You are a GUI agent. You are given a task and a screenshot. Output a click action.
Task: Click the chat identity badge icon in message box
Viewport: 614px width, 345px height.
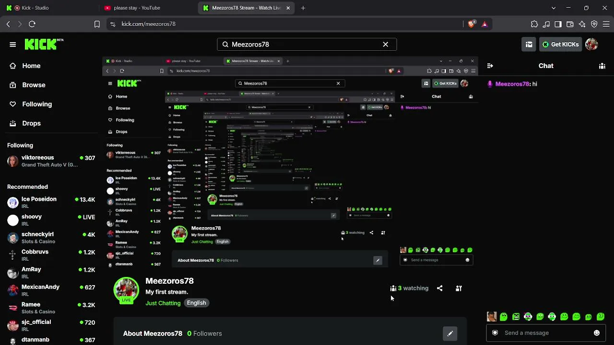495,333
